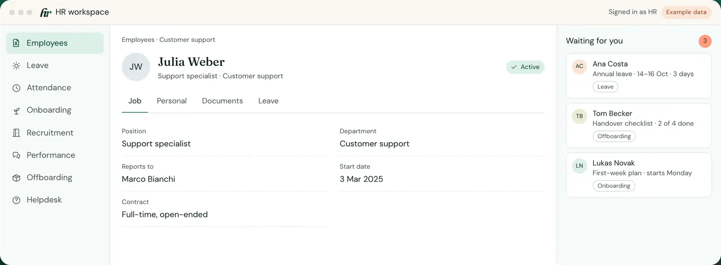The height and width of the screenshot is (265, 721).
Task: Open Lukas Novak's name in waiting list
Action: pos(613,163)
